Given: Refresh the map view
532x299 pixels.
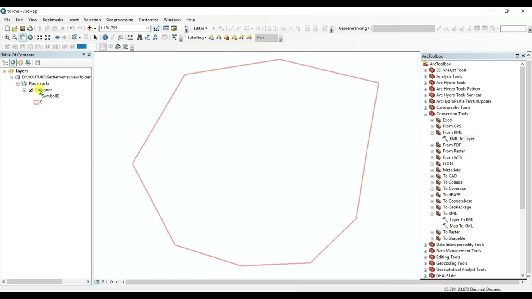Looking at the screenshot, I should 111,282.
